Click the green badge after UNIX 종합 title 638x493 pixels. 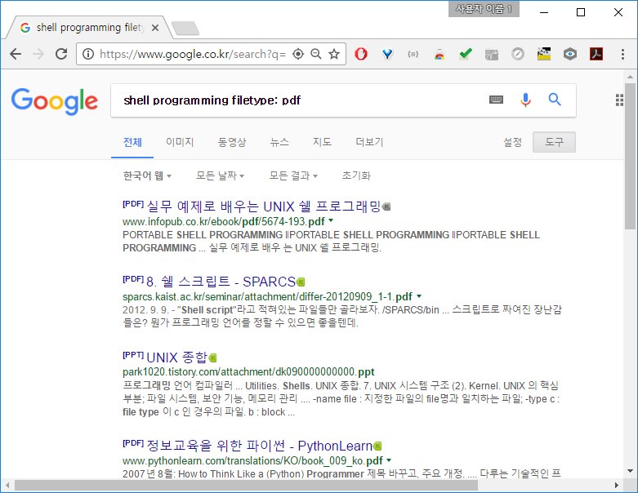coord(212,358)
